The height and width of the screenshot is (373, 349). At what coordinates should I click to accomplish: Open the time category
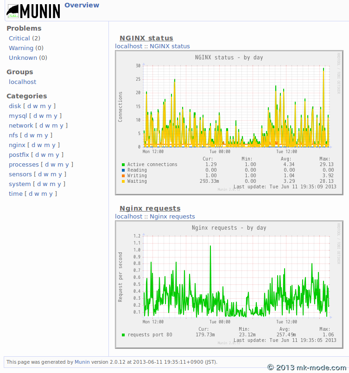click(x=15, y=194)
